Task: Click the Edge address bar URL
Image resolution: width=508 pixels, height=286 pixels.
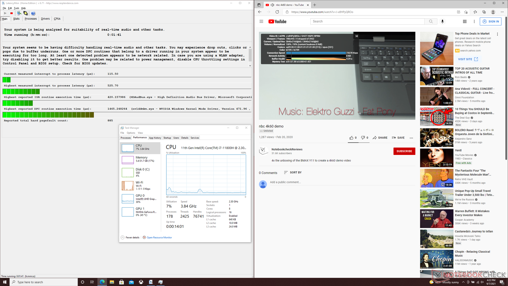Action: (322, 12)
